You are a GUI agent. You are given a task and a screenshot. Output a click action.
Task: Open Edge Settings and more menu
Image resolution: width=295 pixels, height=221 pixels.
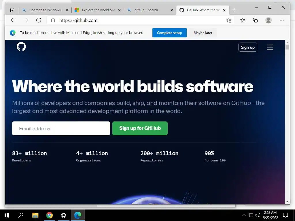coord(282,20)
